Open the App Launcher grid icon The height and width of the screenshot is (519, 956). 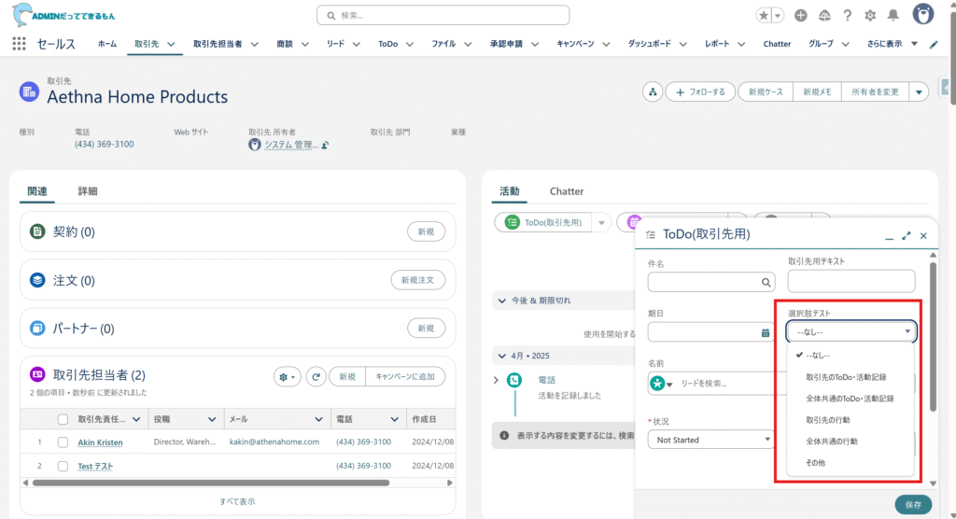pyautogui.click(x=19, y=44)
